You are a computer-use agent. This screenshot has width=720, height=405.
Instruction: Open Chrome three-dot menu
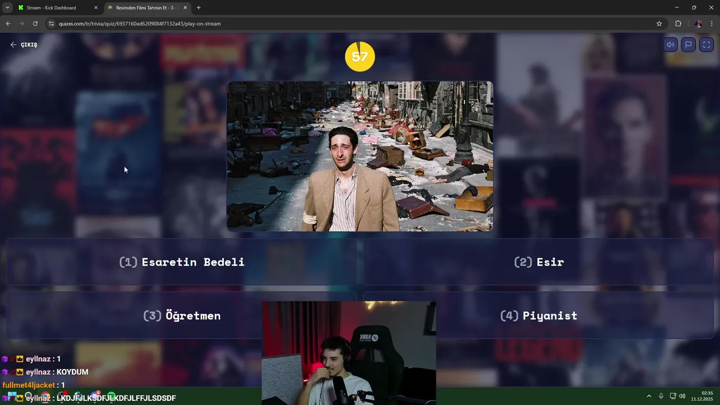[x=712, y=24]
